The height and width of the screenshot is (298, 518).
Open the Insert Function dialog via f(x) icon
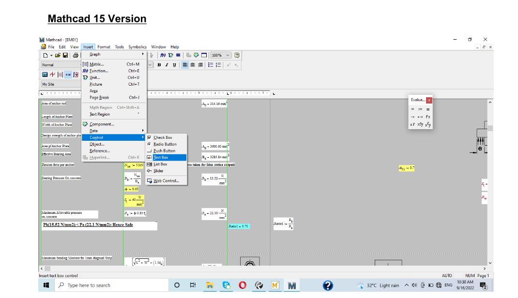[162, 55]
